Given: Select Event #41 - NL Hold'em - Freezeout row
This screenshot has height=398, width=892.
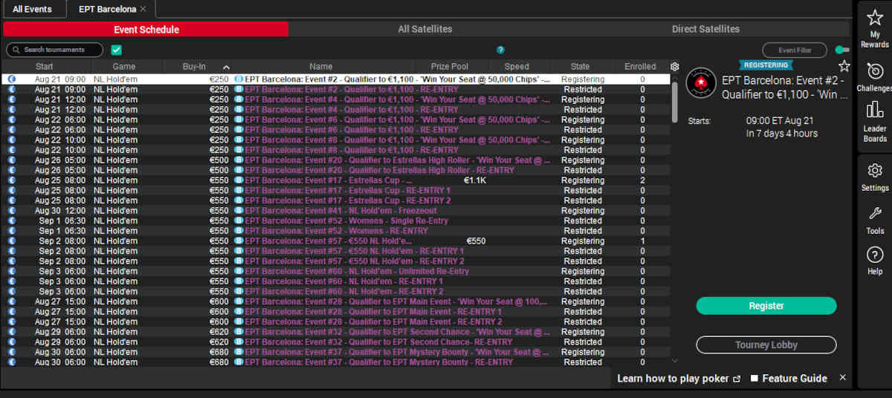Looking at the screenshot, I should [336, 211].
